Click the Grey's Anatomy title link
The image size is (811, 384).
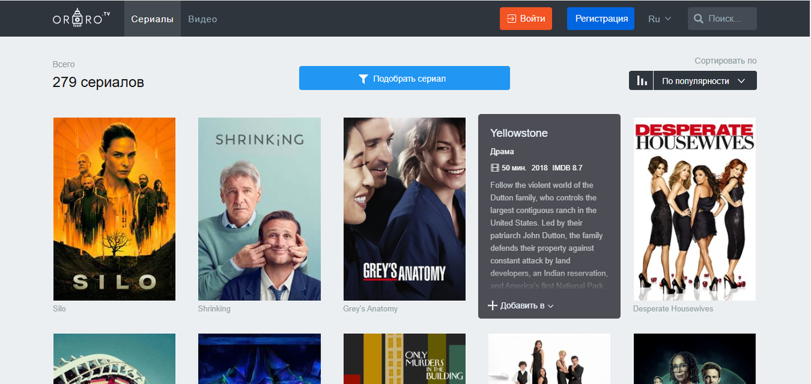click(x=370, y=308)
